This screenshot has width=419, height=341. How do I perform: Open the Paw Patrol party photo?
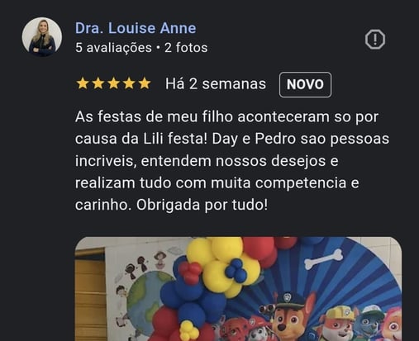[x=238, y=289]
